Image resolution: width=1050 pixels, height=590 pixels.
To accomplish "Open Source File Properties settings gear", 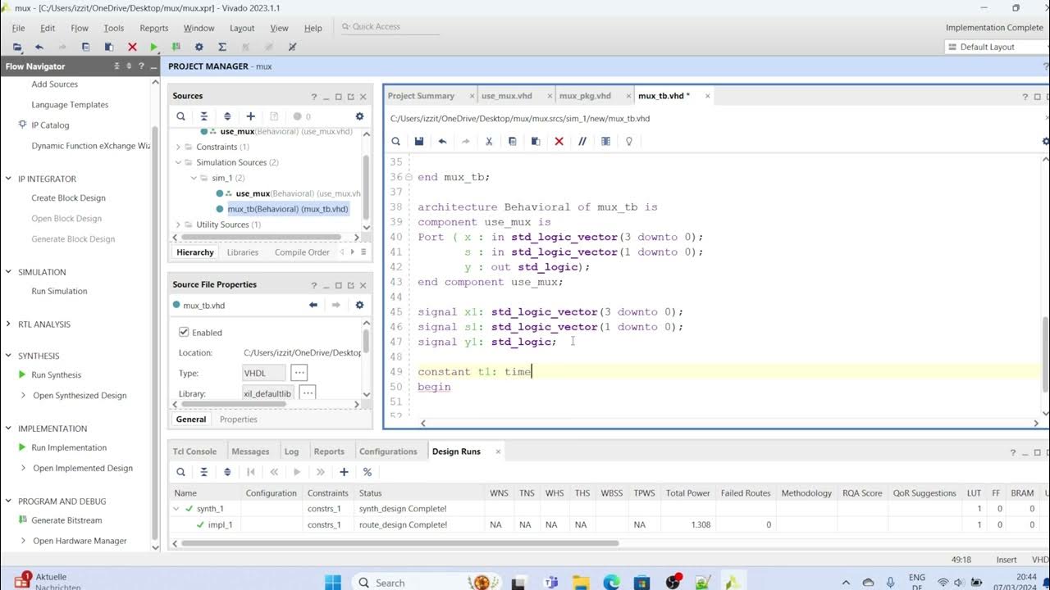I will 359,305.
